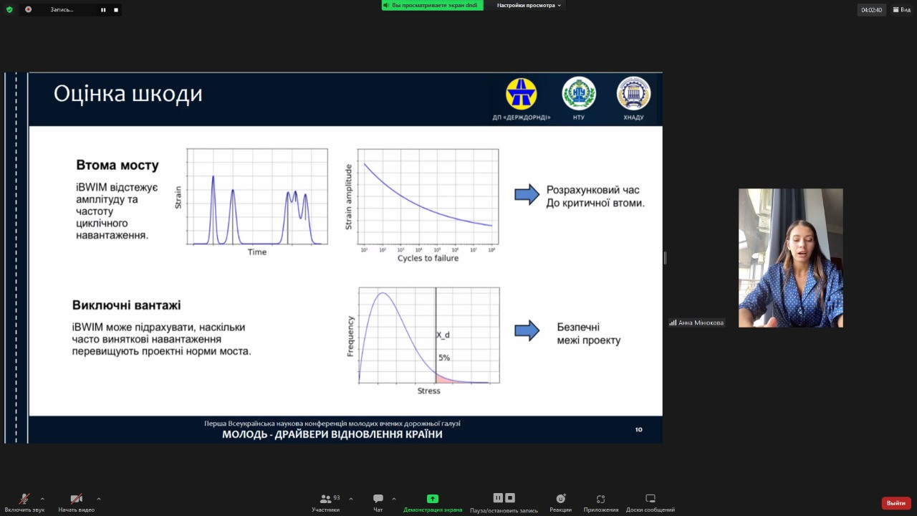Click the Вид view layout button
This screenshot has width=917, height=516.
point(901,9)
